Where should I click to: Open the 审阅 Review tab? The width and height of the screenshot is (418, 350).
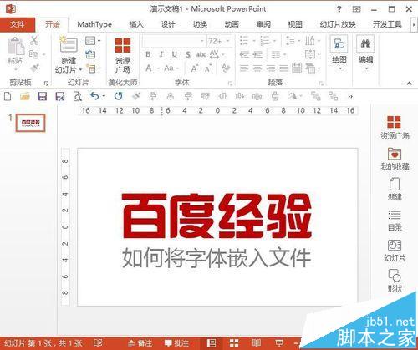[x=263, y=24]
